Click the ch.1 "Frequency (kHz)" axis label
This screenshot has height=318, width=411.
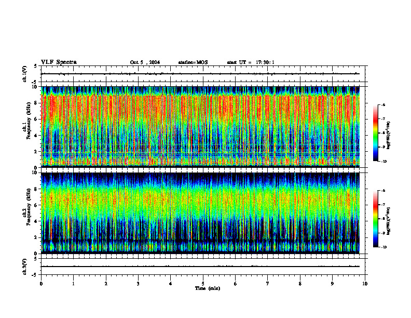pos(29,121)
